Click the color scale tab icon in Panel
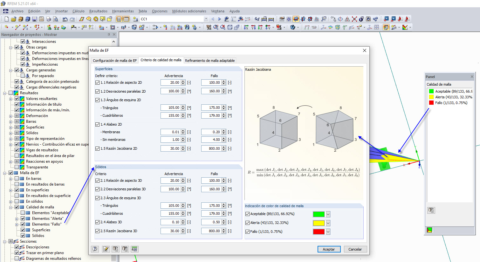480x262 pixels. click(x=429, y=230)
